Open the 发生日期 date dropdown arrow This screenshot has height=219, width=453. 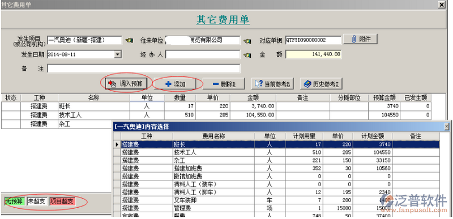pos(117,54)
